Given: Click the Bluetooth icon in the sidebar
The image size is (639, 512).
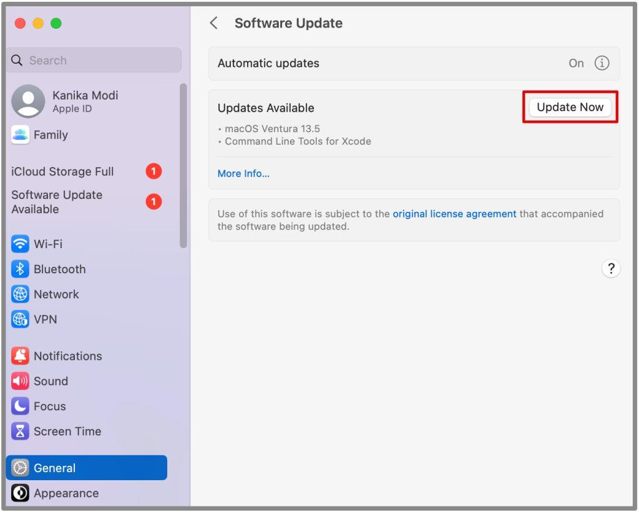Looking at the screenshot, I should click(20, 269).
